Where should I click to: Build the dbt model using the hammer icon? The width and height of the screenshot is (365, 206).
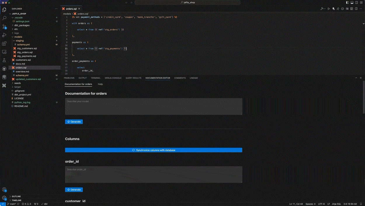pyautogui.click(x=322, y=9)
